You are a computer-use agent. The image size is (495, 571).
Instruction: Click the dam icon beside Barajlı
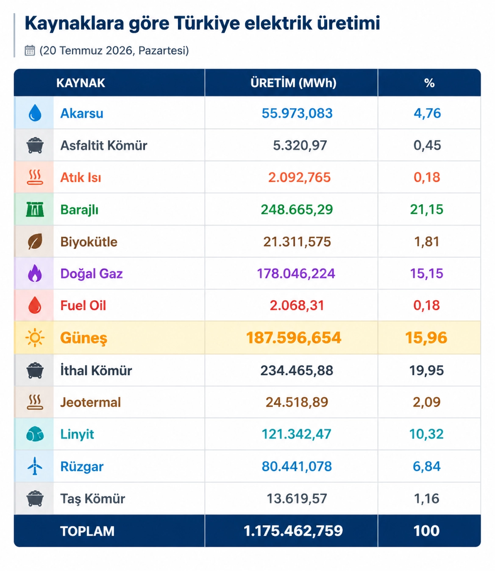[x=35, y=209]
